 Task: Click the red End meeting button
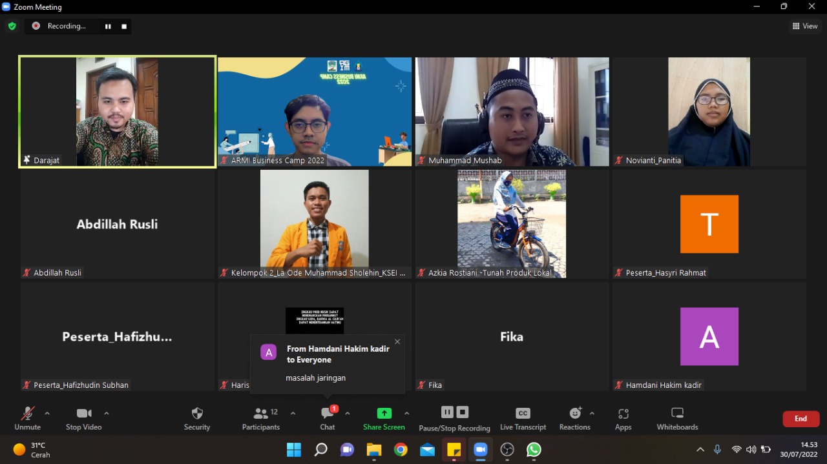[801, 419]
